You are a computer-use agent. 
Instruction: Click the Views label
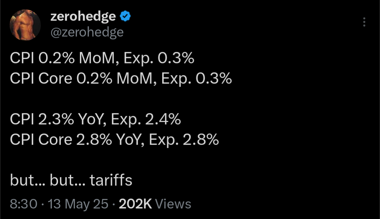pos(173,204)
